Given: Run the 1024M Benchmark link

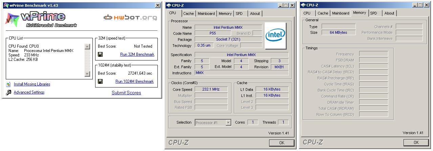Looking at the screenshot, I should tap(134, 81).
